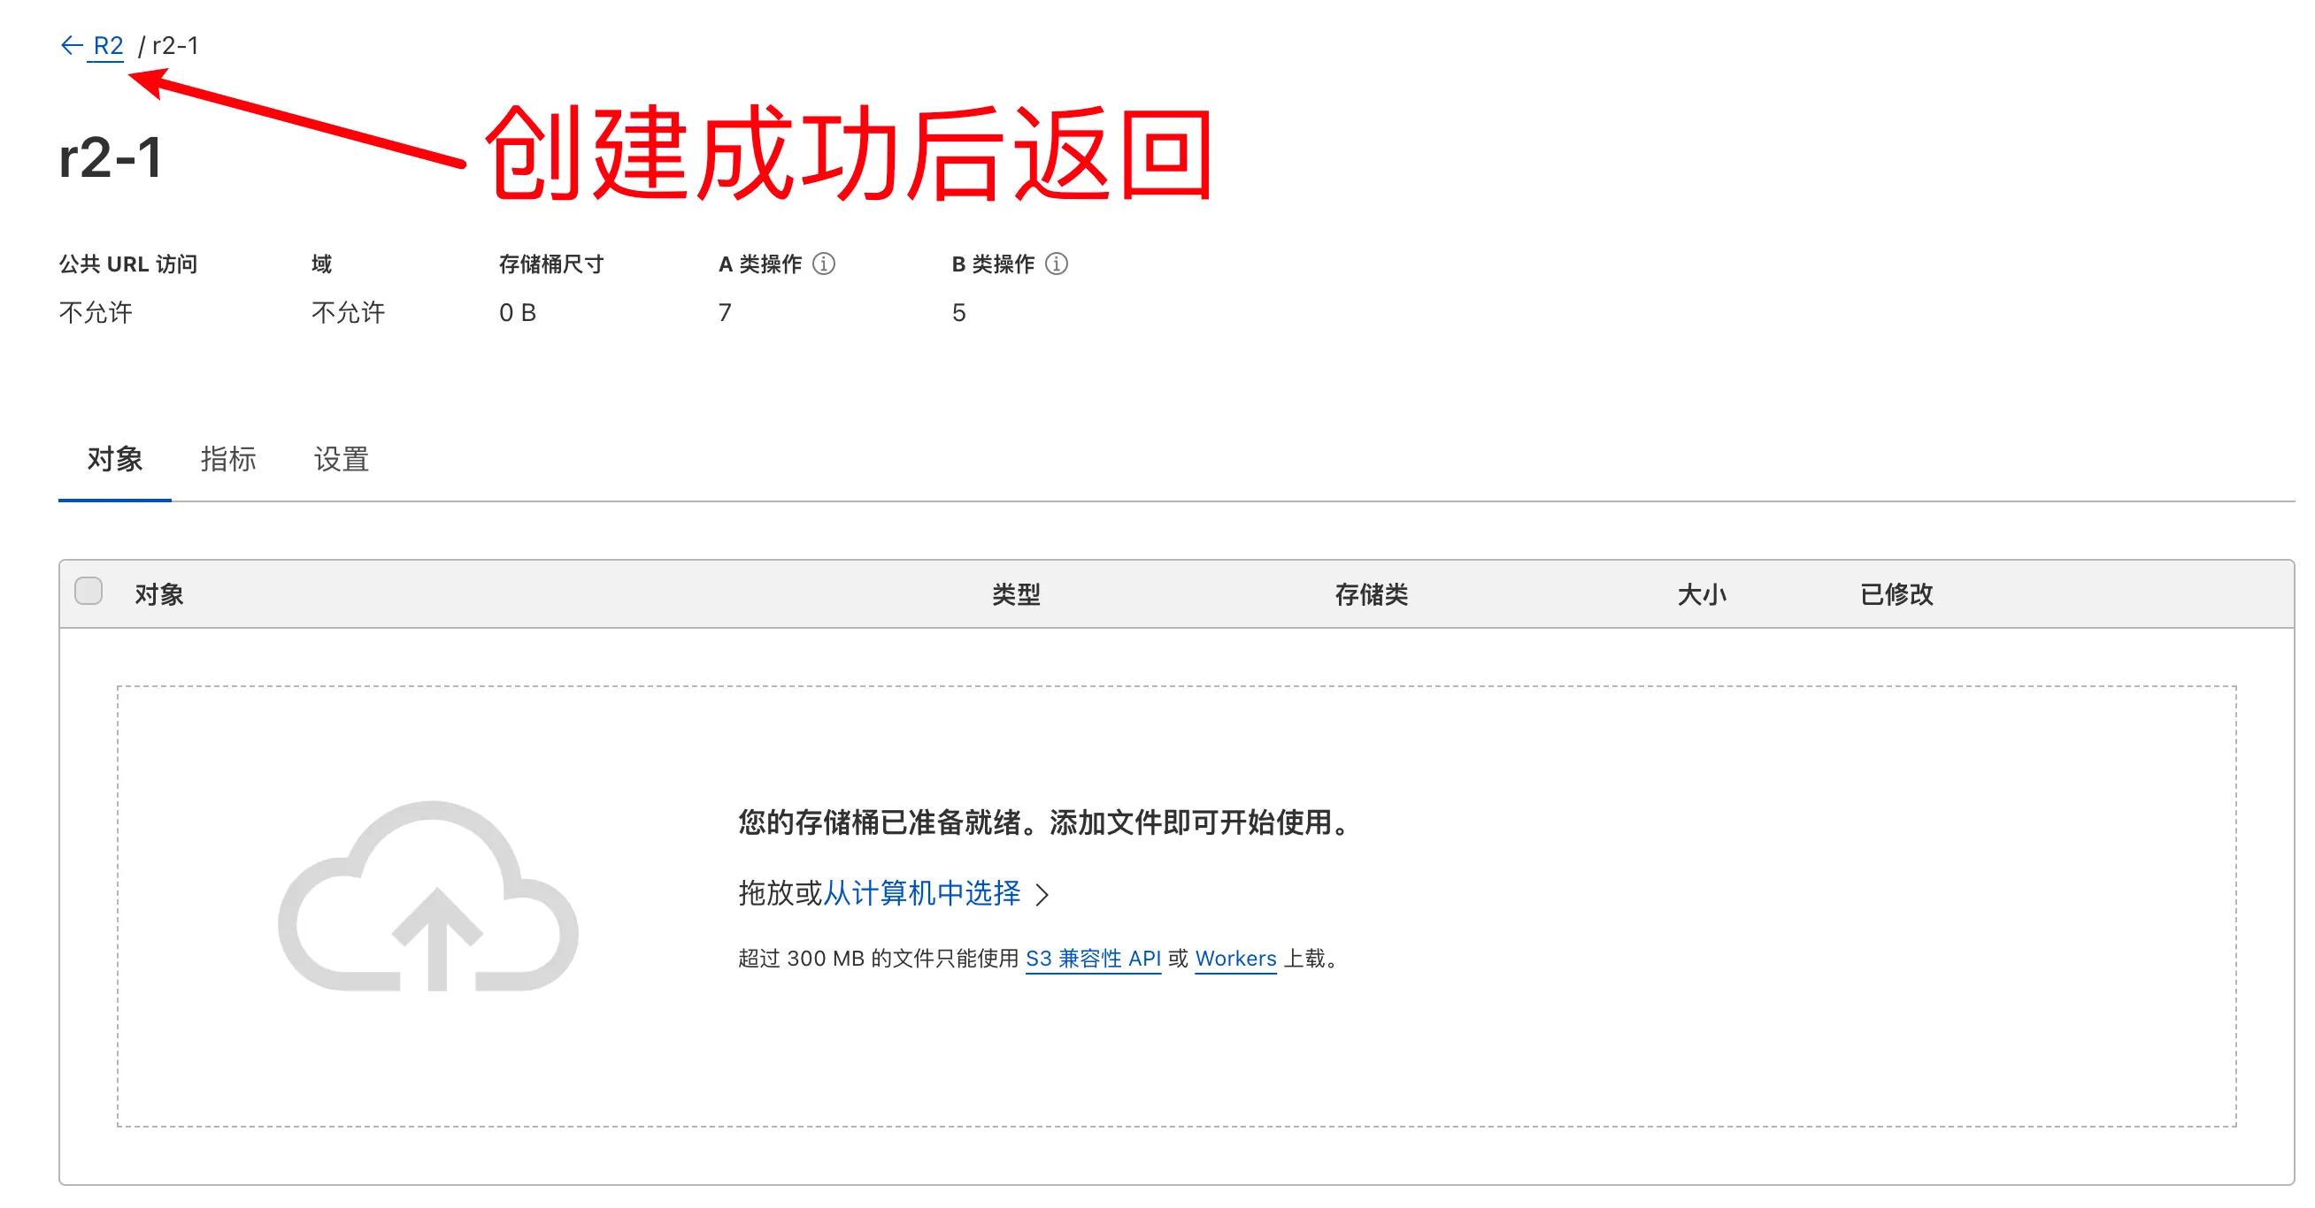Switch to the 对象 tab
2315x1208 pixels.
[x=115, y=459]
